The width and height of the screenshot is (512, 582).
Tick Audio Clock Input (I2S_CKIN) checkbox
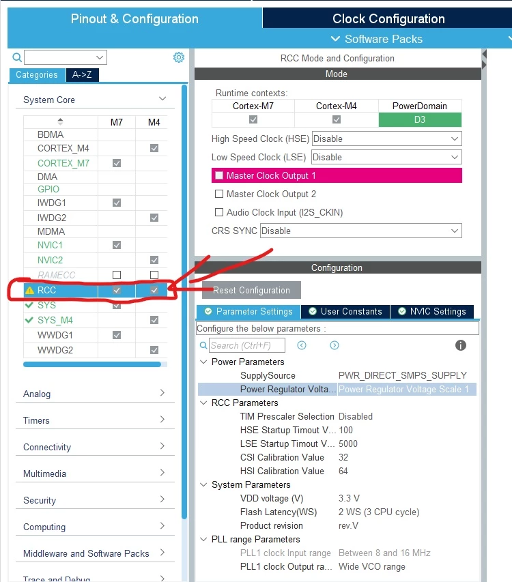tap(219, 212)
